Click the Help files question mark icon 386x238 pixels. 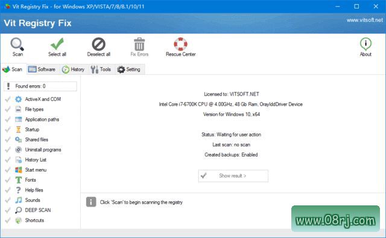(18, 190)
